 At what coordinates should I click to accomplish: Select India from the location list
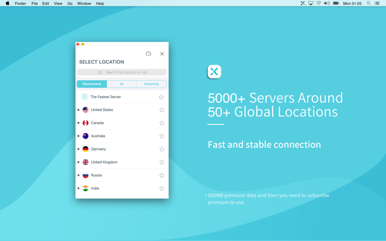95,188
